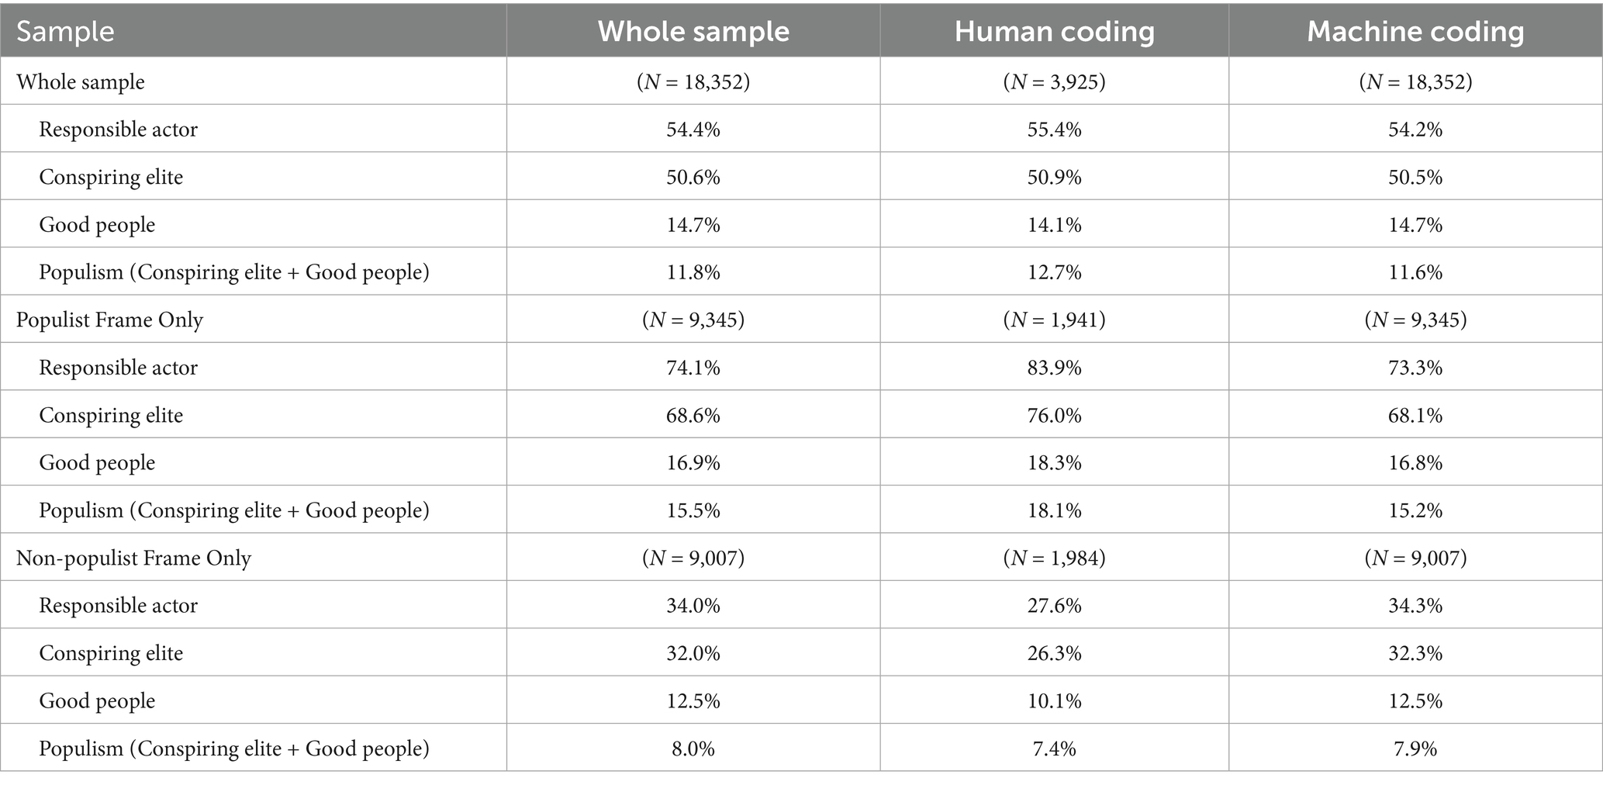
Task: Click the "Human coding" column header
Action: pos(1054,32)
